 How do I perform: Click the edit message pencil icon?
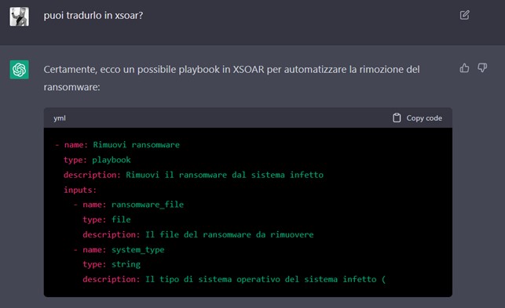pos(464,15)
